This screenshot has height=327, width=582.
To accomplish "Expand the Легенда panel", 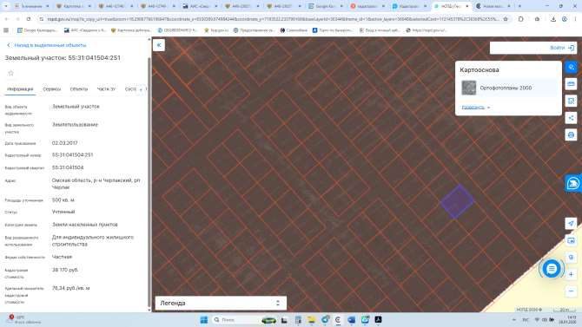I will point(221,303).
